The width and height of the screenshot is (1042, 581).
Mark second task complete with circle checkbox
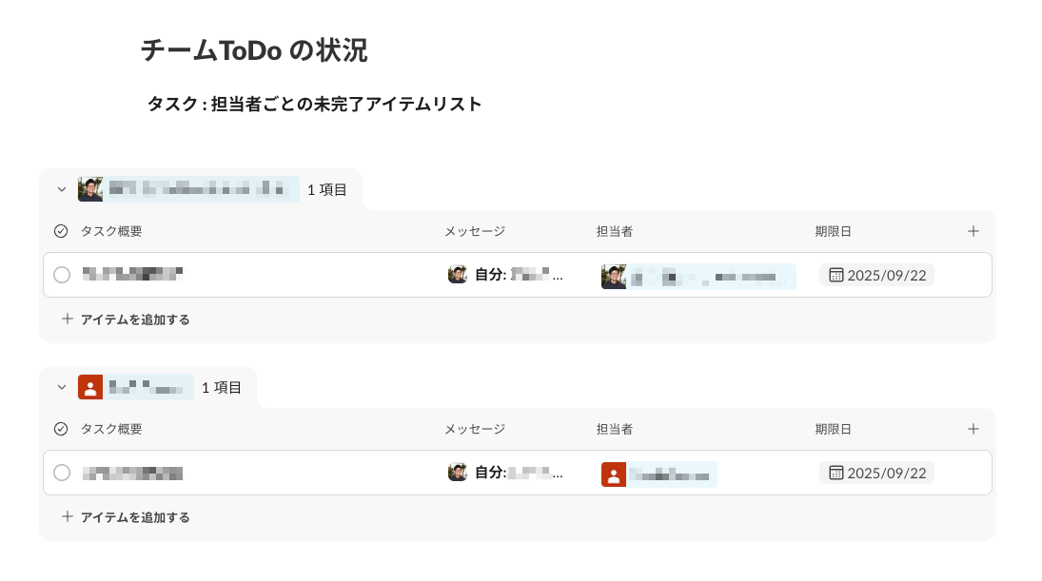click(62, 473)
